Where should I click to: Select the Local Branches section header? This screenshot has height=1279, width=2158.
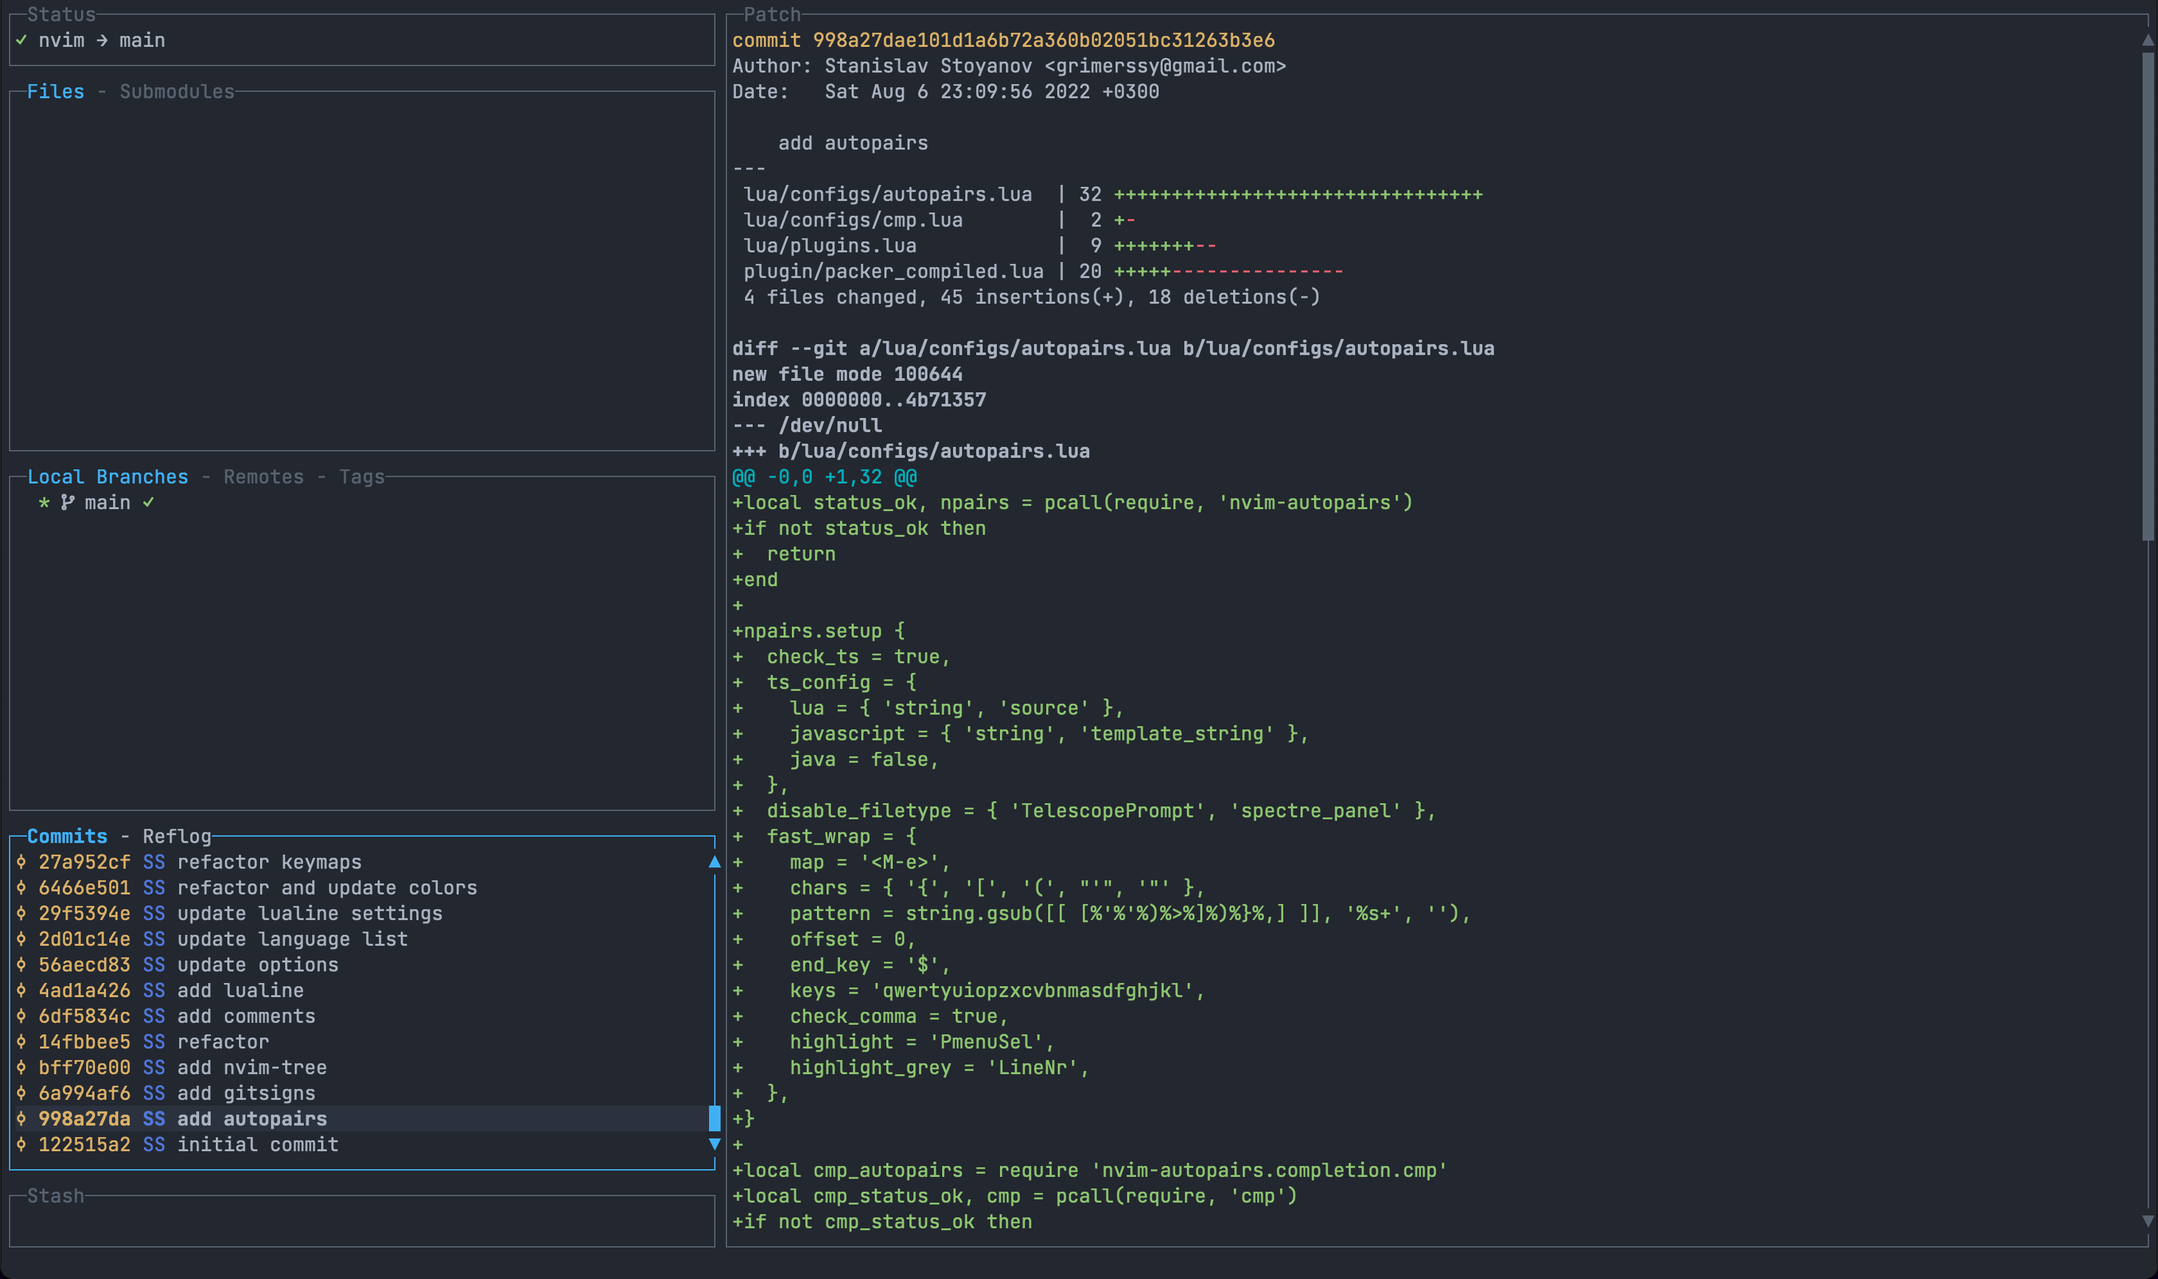pyautogui.click(x=107, y=476)
